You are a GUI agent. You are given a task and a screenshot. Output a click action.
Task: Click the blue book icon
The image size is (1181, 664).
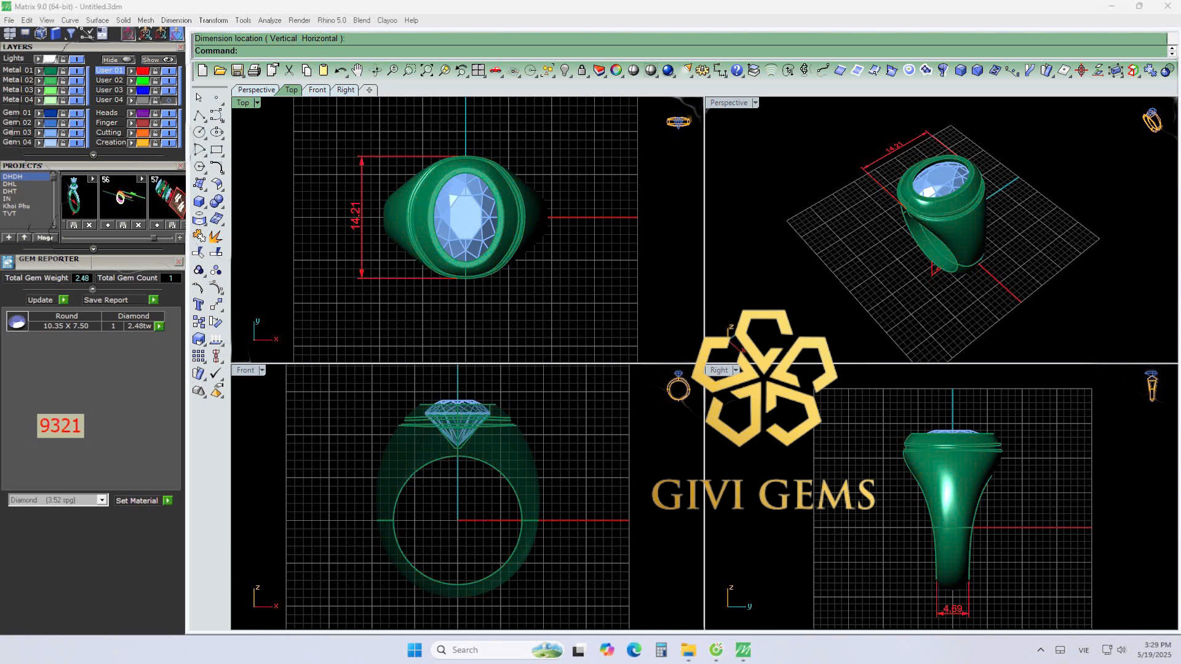[x=56, y=33]
